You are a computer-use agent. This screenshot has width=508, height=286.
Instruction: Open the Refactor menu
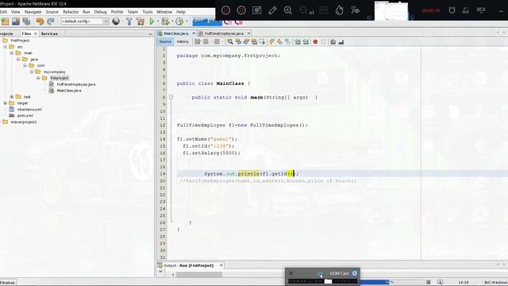[x=71, y=12]
